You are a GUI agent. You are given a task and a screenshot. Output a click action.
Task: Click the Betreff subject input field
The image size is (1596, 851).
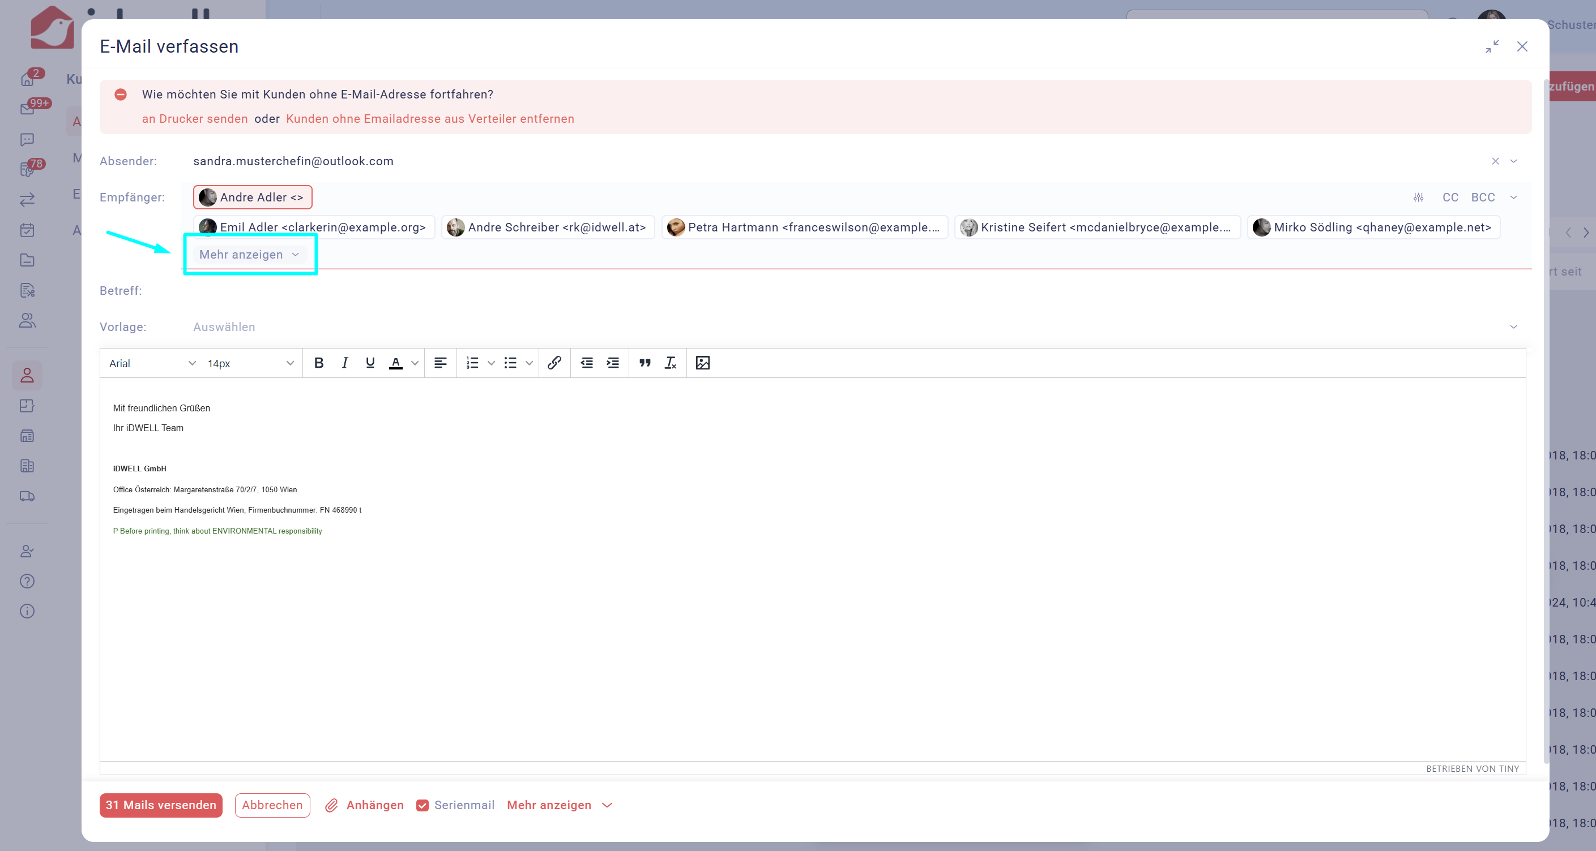tap(855, 290)
